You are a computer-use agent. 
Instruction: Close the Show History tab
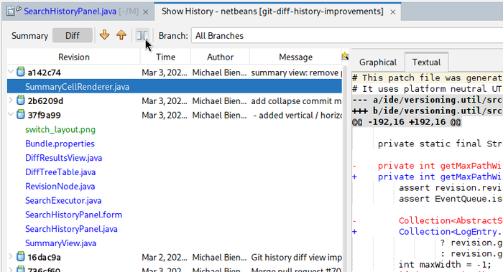[393, 12]
